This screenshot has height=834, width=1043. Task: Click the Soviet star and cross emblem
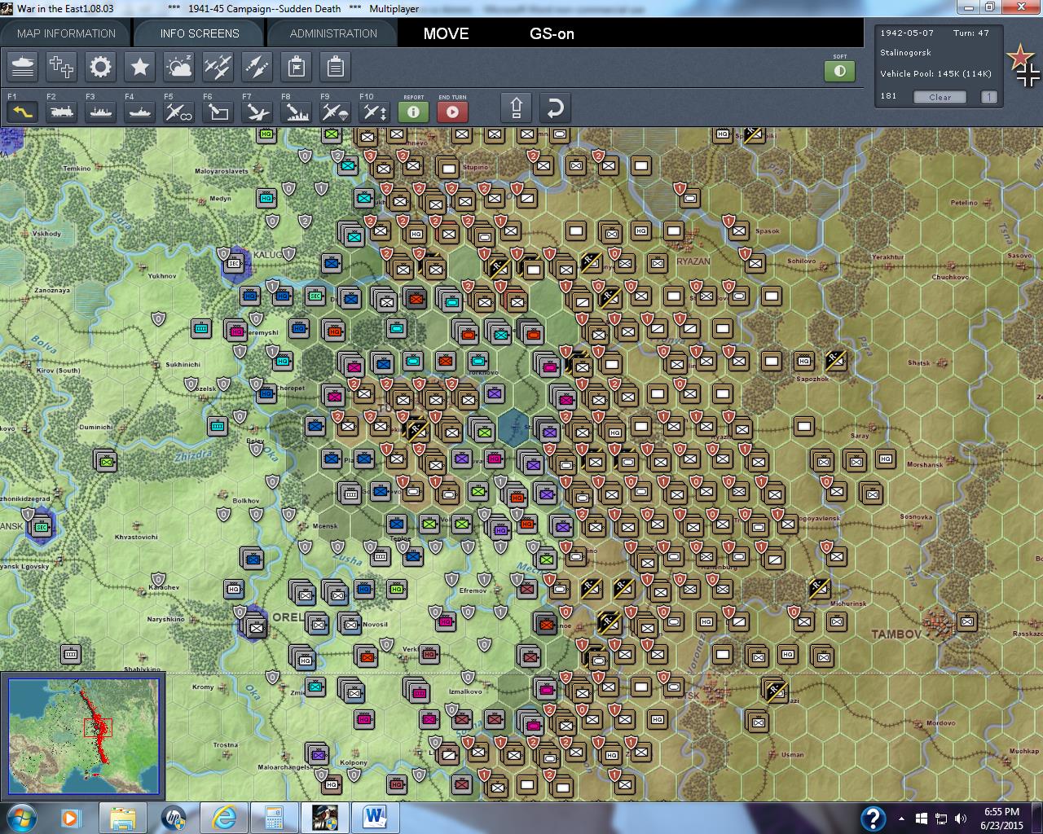[x=1024, y=65]
